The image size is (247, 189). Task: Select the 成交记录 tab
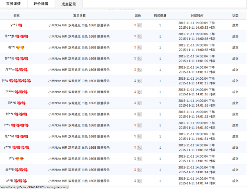(69, 4)
